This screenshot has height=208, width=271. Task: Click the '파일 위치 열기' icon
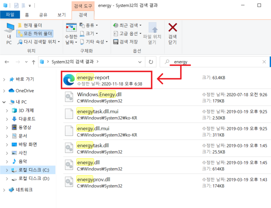click(x=153, y=31)
